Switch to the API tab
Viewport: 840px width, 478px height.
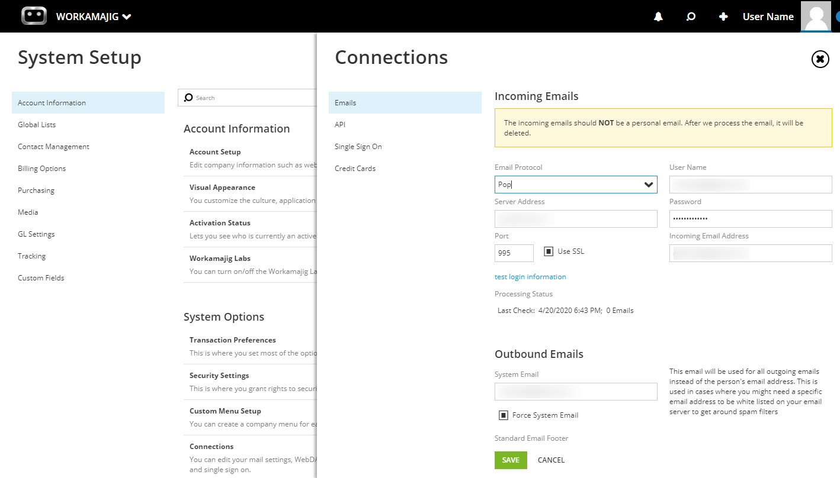click(339, 124)
